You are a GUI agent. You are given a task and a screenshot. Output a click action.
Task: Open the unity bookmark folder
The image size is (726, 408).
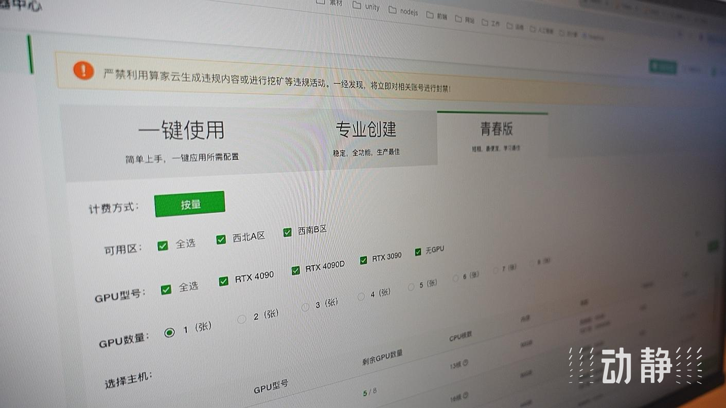(x=366, y=6)
